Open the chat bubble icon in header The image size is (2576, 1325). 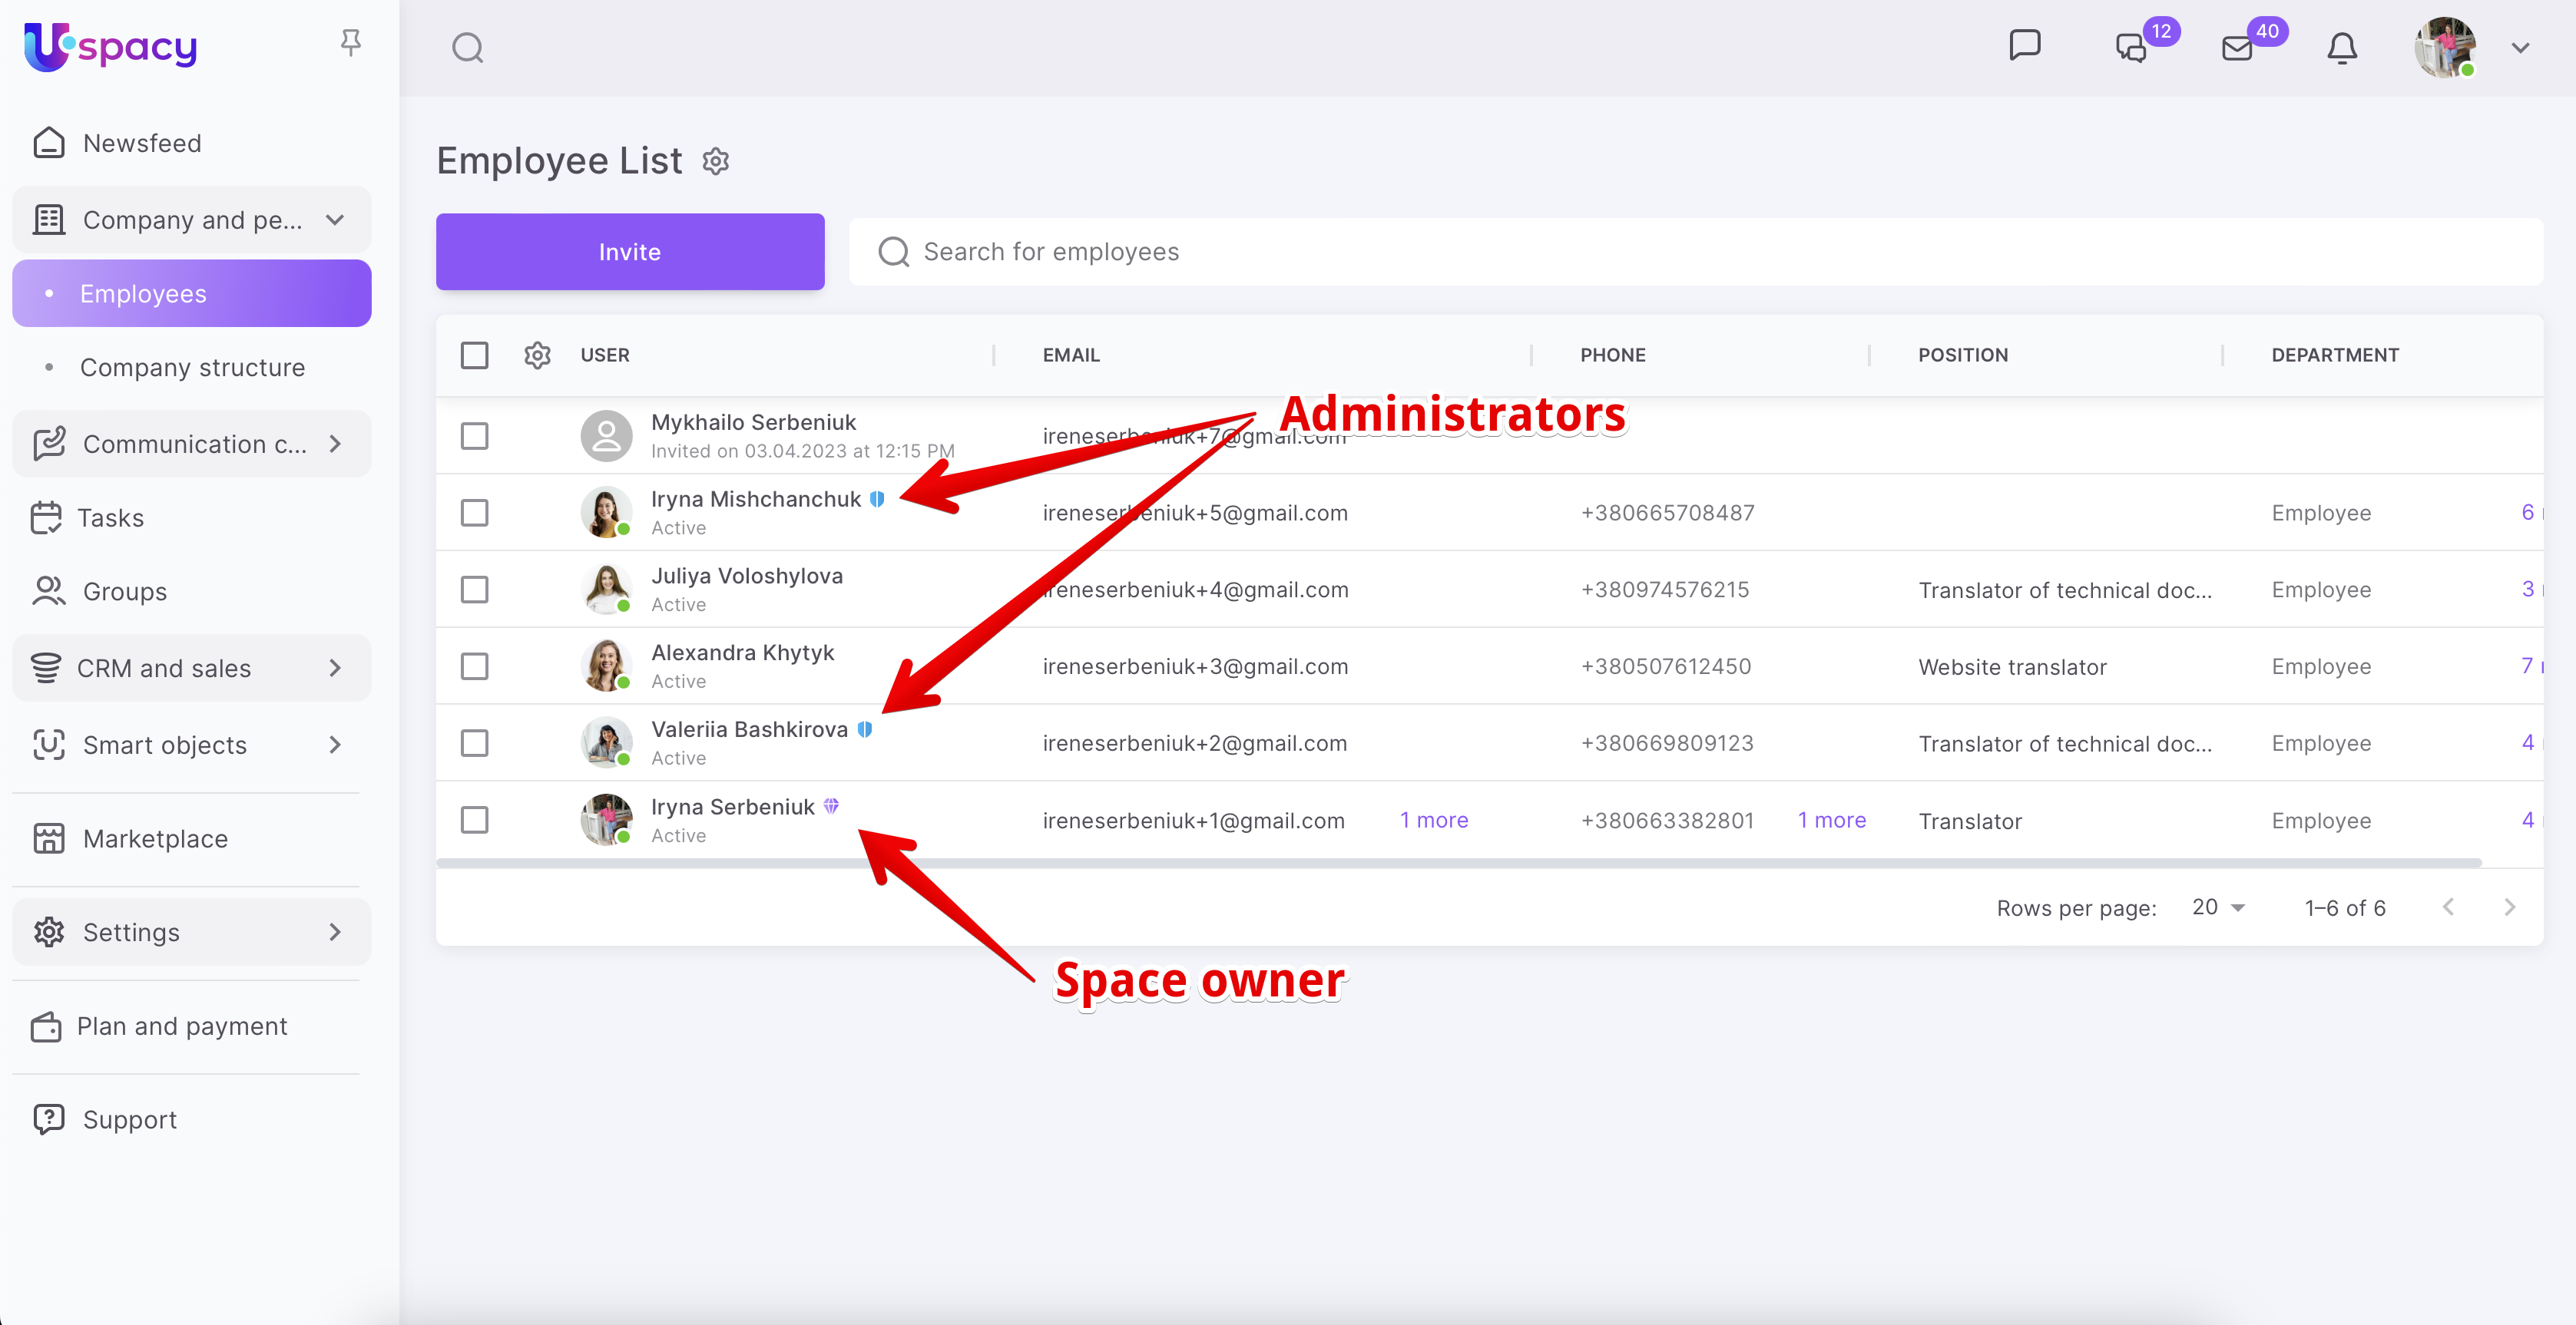[x=2024, y=46]
